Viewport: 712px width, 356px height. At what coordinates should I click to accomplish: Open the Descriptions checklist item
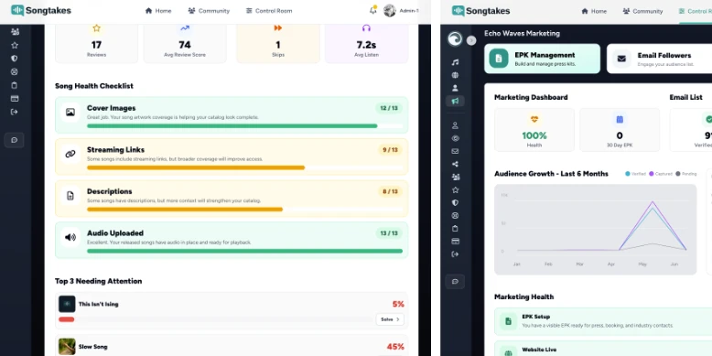[232, 199]
